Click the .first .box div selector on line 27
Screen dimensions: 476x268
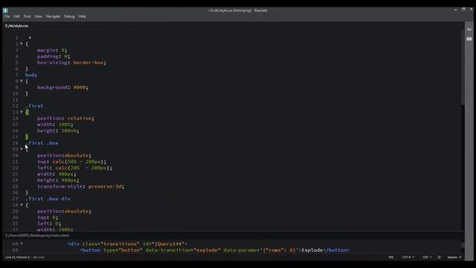pyautogui.click(x=48, y=199)
